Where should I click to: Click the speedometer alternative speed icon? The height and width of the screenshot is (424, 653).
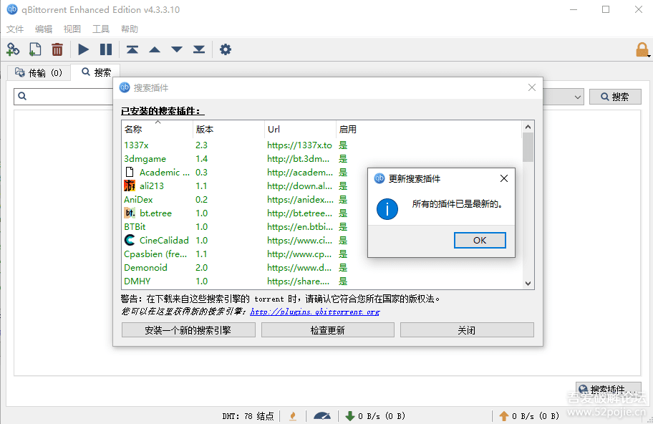pos(322,415)
